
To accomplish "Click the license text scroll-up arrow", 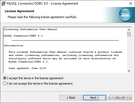I will [x=129, y=30].
